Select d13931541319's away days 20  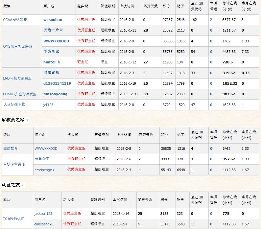pos(146,83)
